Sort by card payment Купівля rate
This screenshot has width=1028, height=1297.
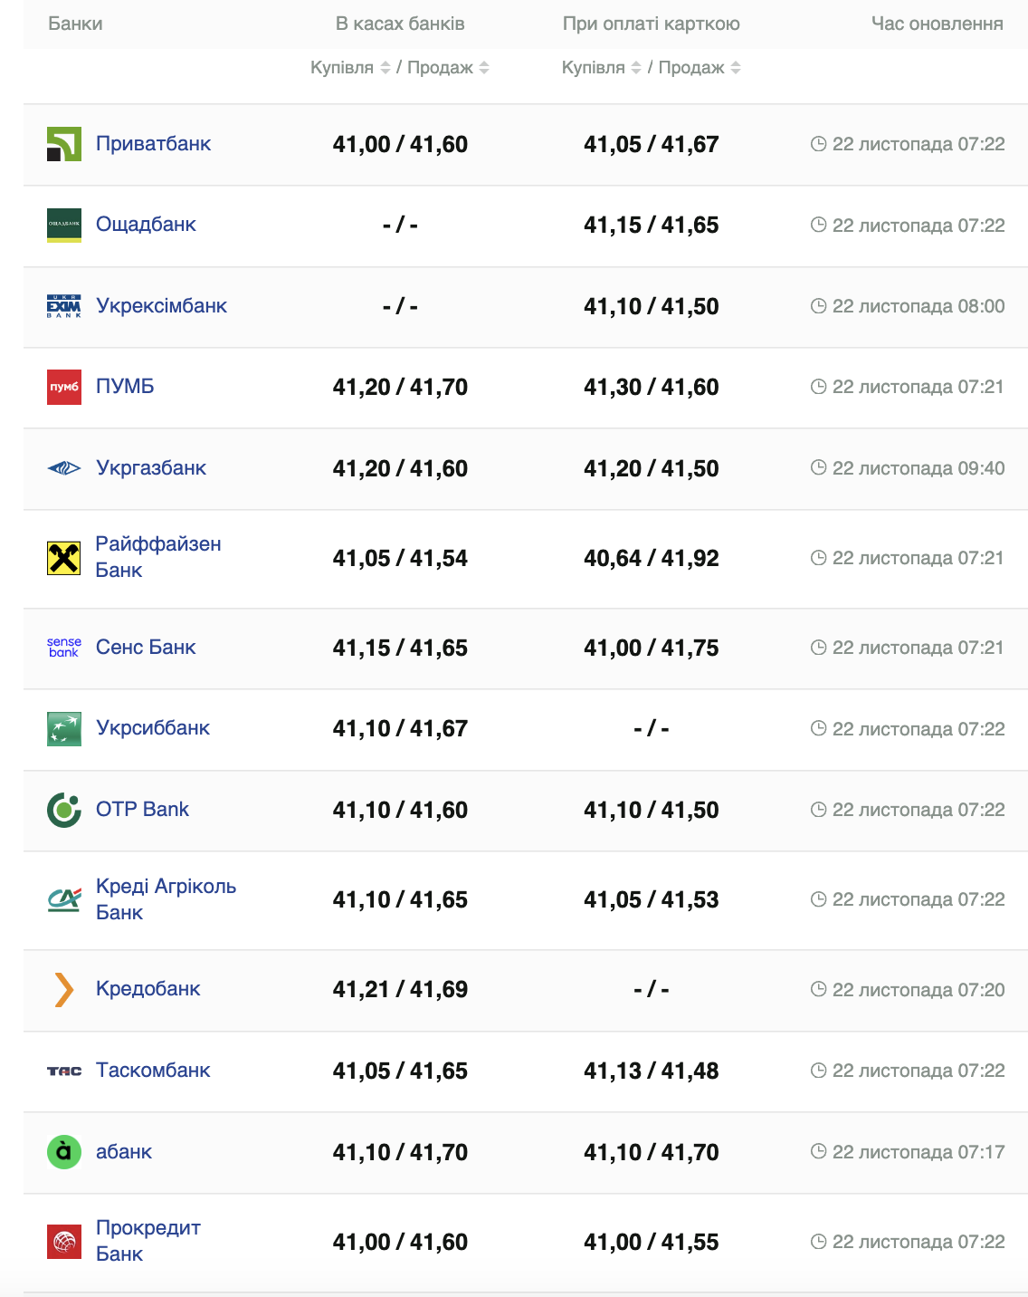point(636,68)
